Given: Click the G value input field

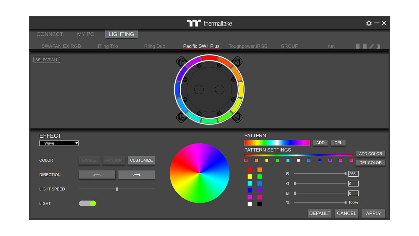Looking at the screenshot, I should tap(353, 184).
